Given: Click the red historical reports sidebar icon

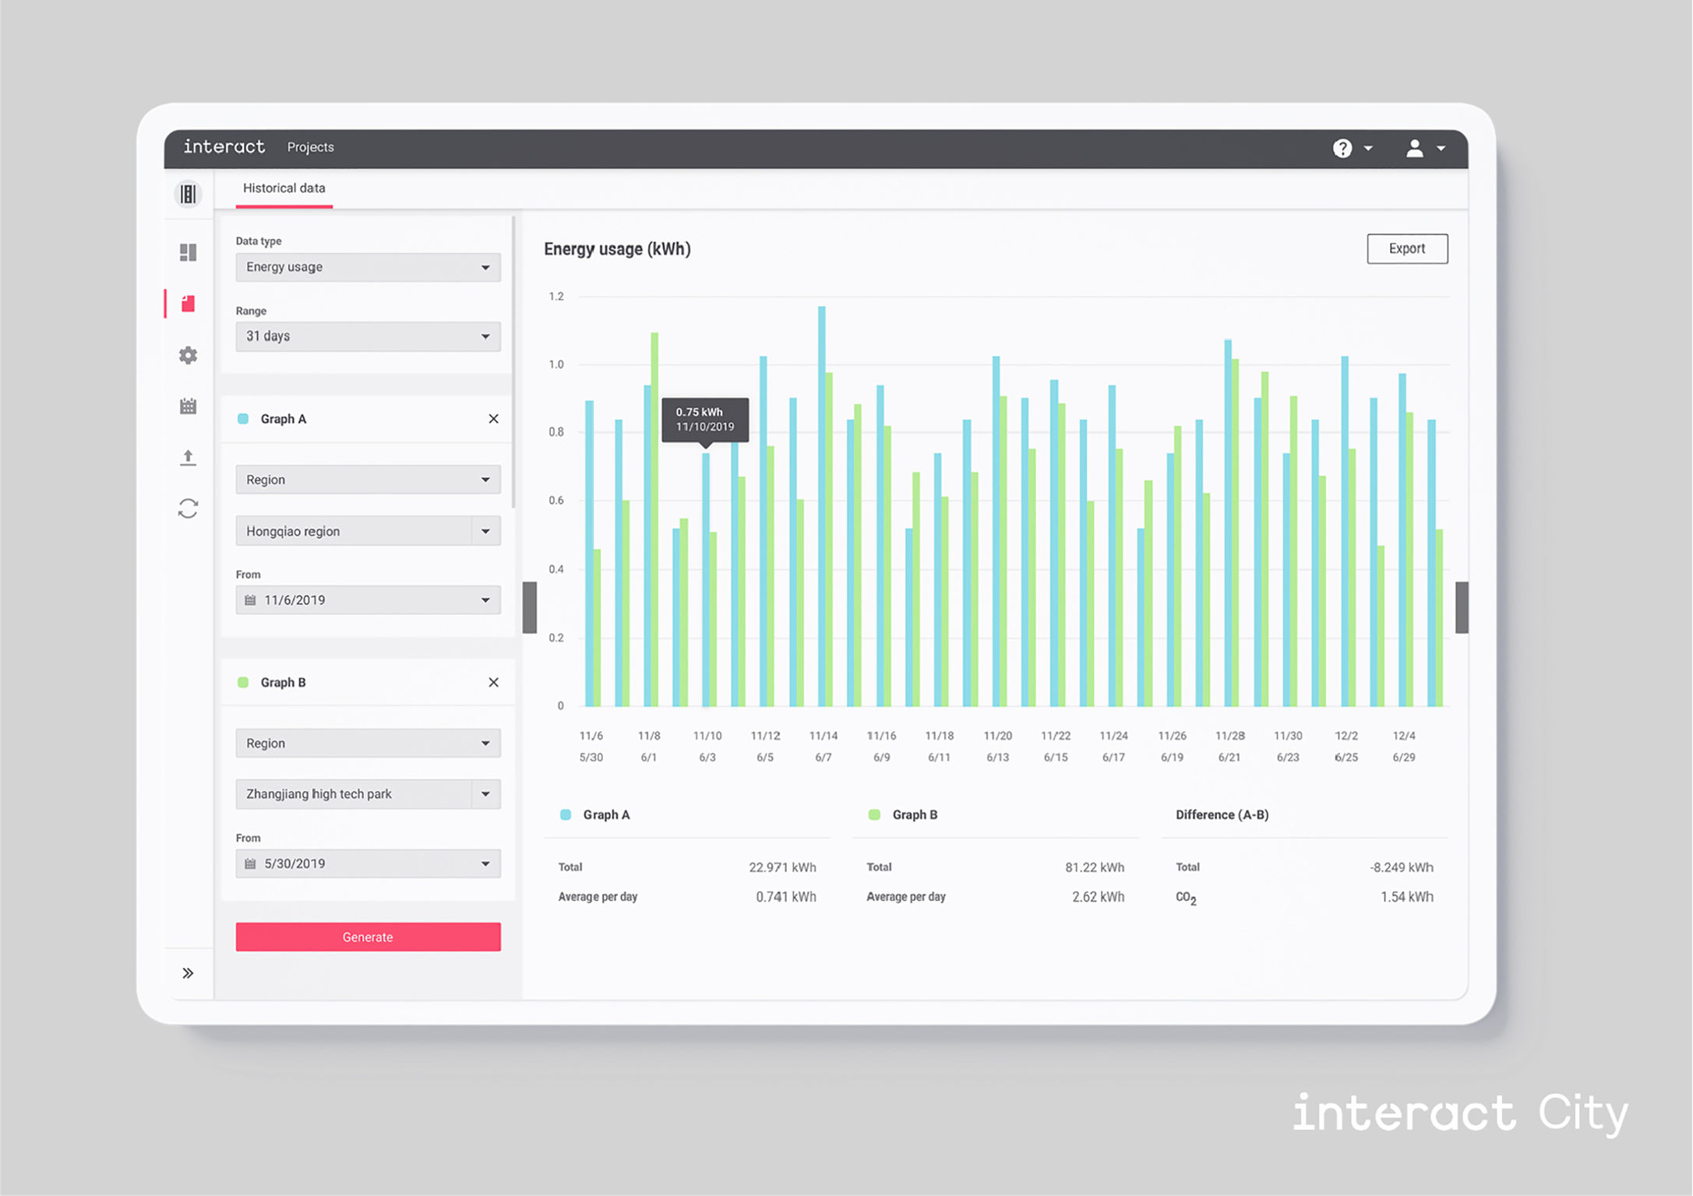Looking at the screenshot, I should pyautogui.click(x=188, y=304).
